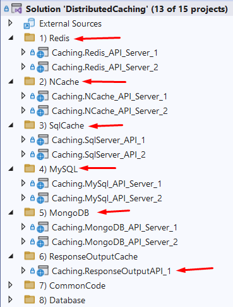Collapse the 1) Redis folder
Screen dimensions: 233x307
pyautogui.click(x=11, y=38)
